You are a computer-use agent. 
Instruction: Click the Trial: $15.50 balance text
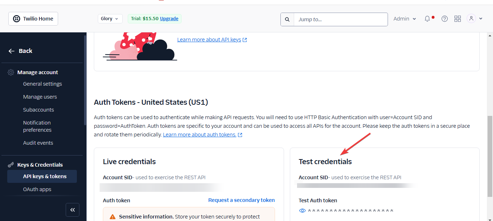[145, 19]
